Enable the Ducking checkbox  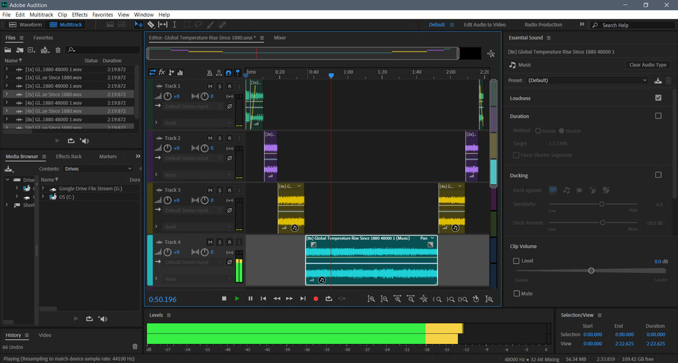(x=658, y=175)
